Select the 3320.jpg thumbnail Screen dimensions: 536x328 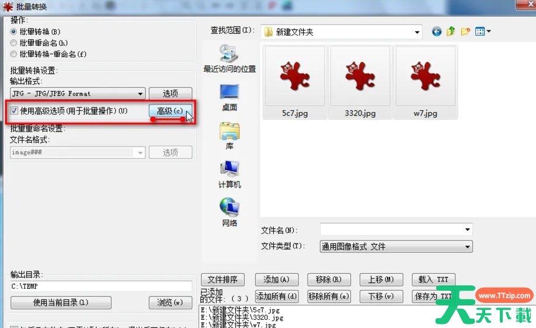click(x=360, y=82)
